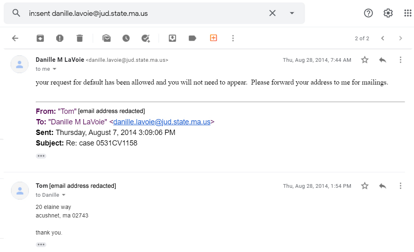This screenshot has height=252, width=414.
Task: Report conversation as spam
Action: pyautogui.click(x=60, y=38)
